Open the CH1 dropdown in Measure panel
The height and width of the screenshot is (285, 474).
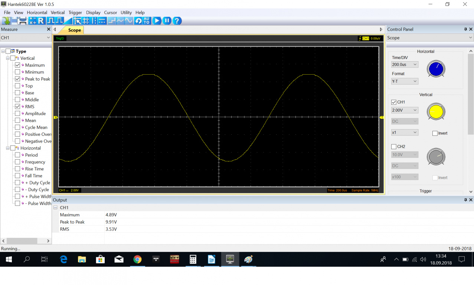click(x=26, y=37)
